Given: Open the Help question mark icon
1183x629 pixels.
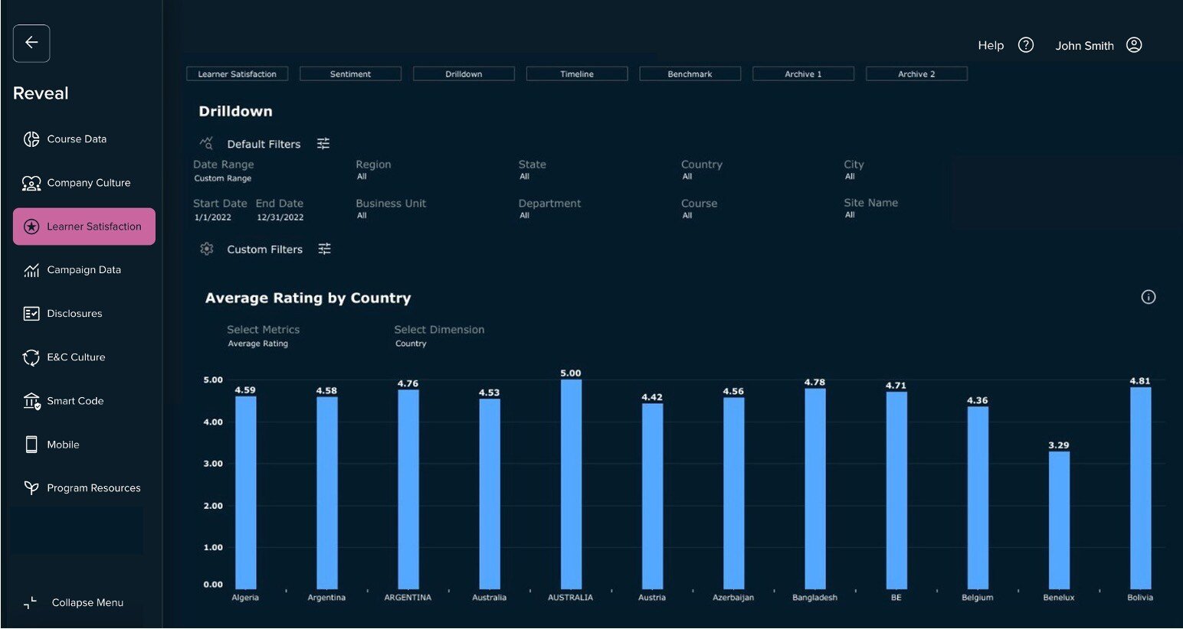Looking at the screenshot, I should (1025, 45).
